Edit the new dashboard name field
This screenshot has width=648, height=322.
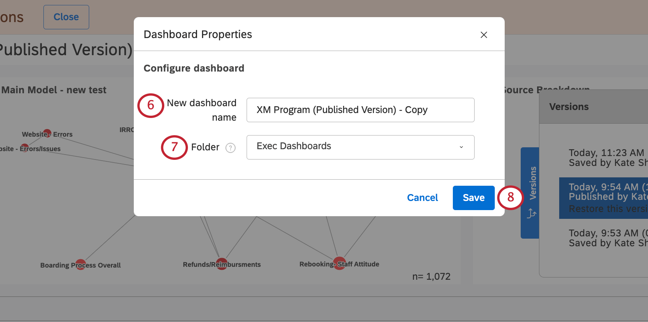click(x=360, y=110)
